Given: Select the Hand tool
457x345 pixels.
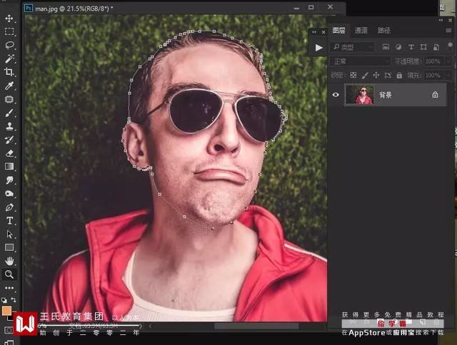Looking at the screenshot, I should click(9, 261).
